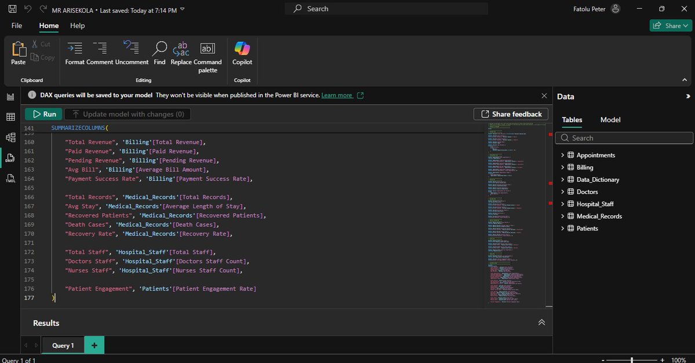The image size is (695, 363).
Task: Expand the Billing table
Action: 562,167
